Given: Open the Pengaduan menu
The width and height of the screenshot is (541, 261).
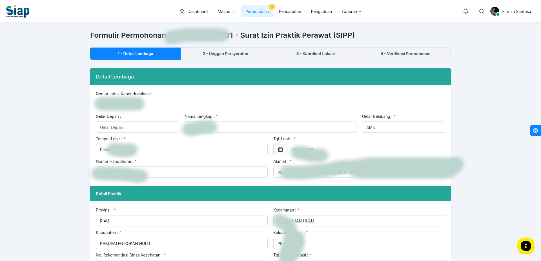Looking at the screenshot, I should [x=322, y=11].
